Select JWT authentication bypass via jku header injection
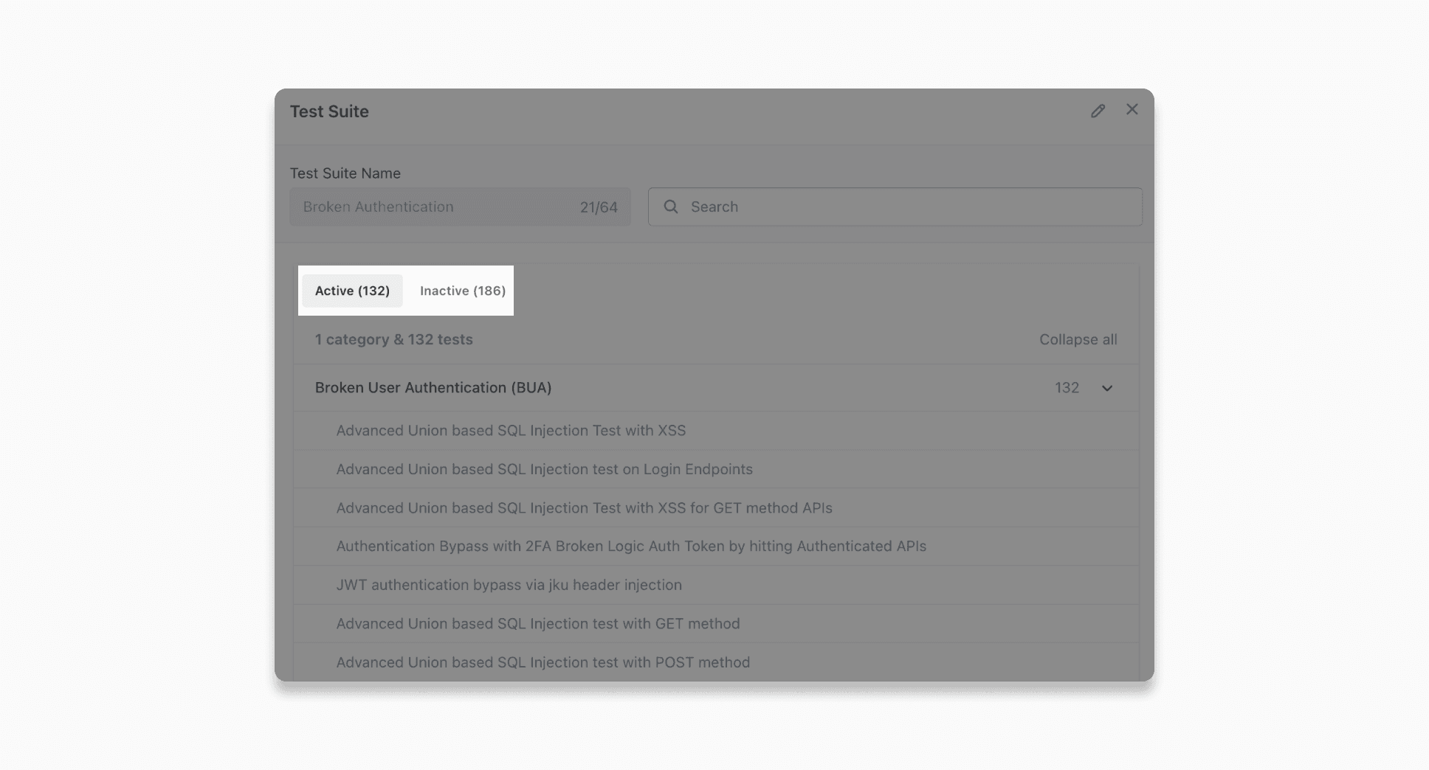 pyautogui.click(x=716, y=585)
